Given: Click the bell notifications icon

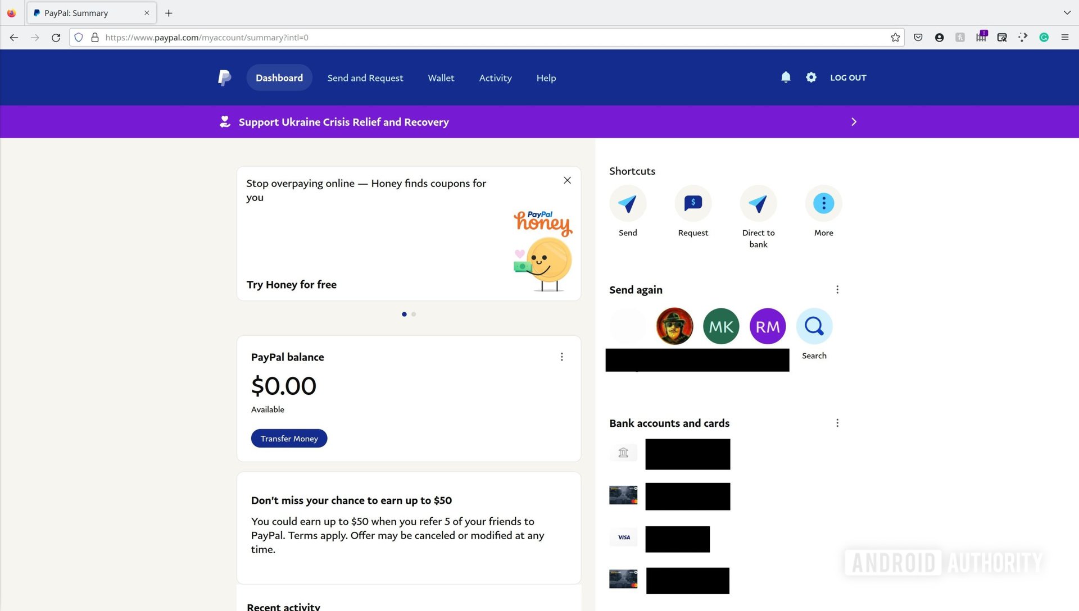Looking at the screenshot, I should click(x=786, y=77).
